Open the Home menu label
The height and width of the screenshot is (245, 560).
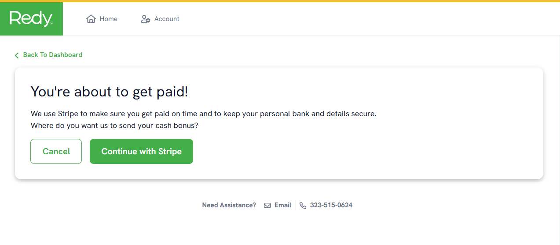[x=109, y=19]
